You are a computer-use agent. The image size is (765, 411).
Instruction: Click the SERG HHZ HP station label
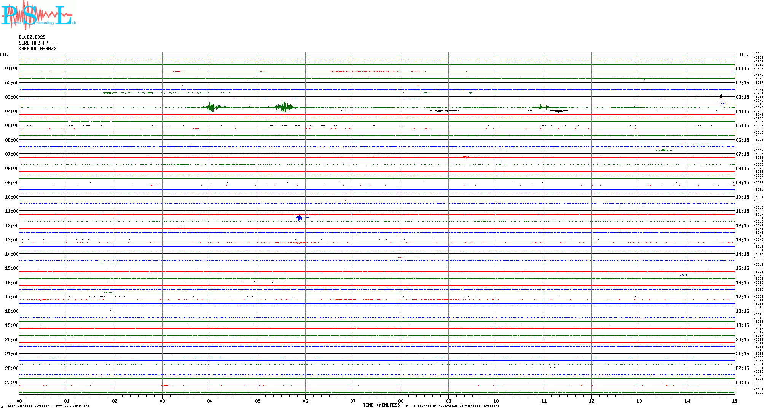pos(37,43)
